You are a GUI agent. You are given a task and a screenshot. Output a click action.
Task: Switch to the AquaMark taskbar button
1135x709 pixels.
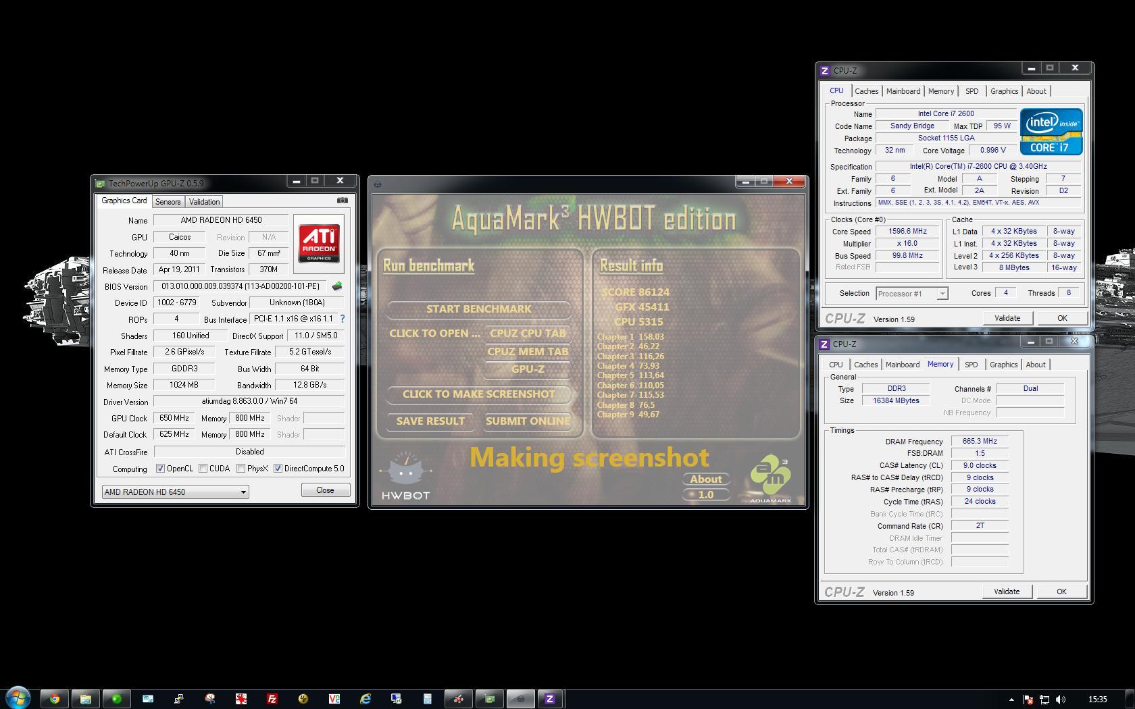(520, 699)
